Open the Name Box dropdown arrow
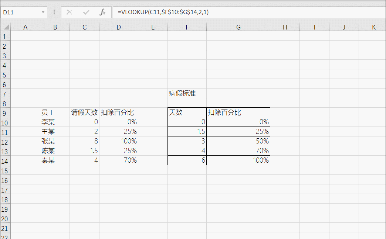The width and height of the screenshot is (386, 239). (x=43, y=12)
